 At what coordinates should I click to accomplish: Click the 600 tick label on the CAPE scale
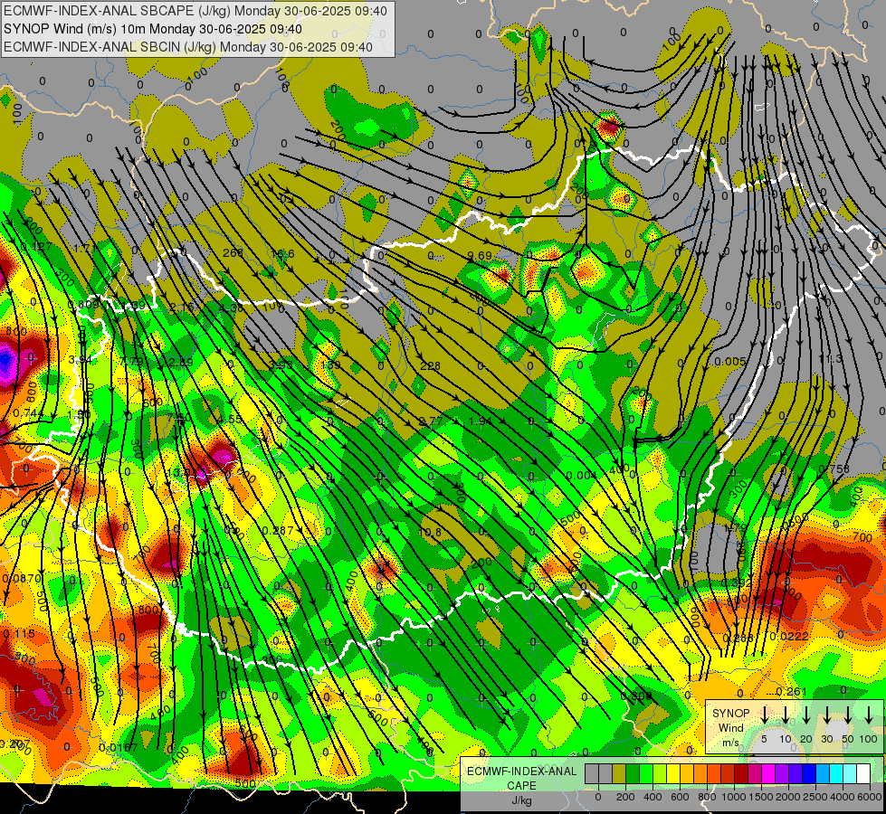click(x=680, y=797)
